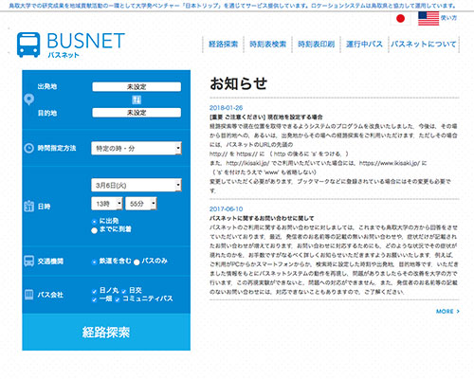
Task: Toggle the 日ノ丸 checkbox
Action: pos(94,291)
